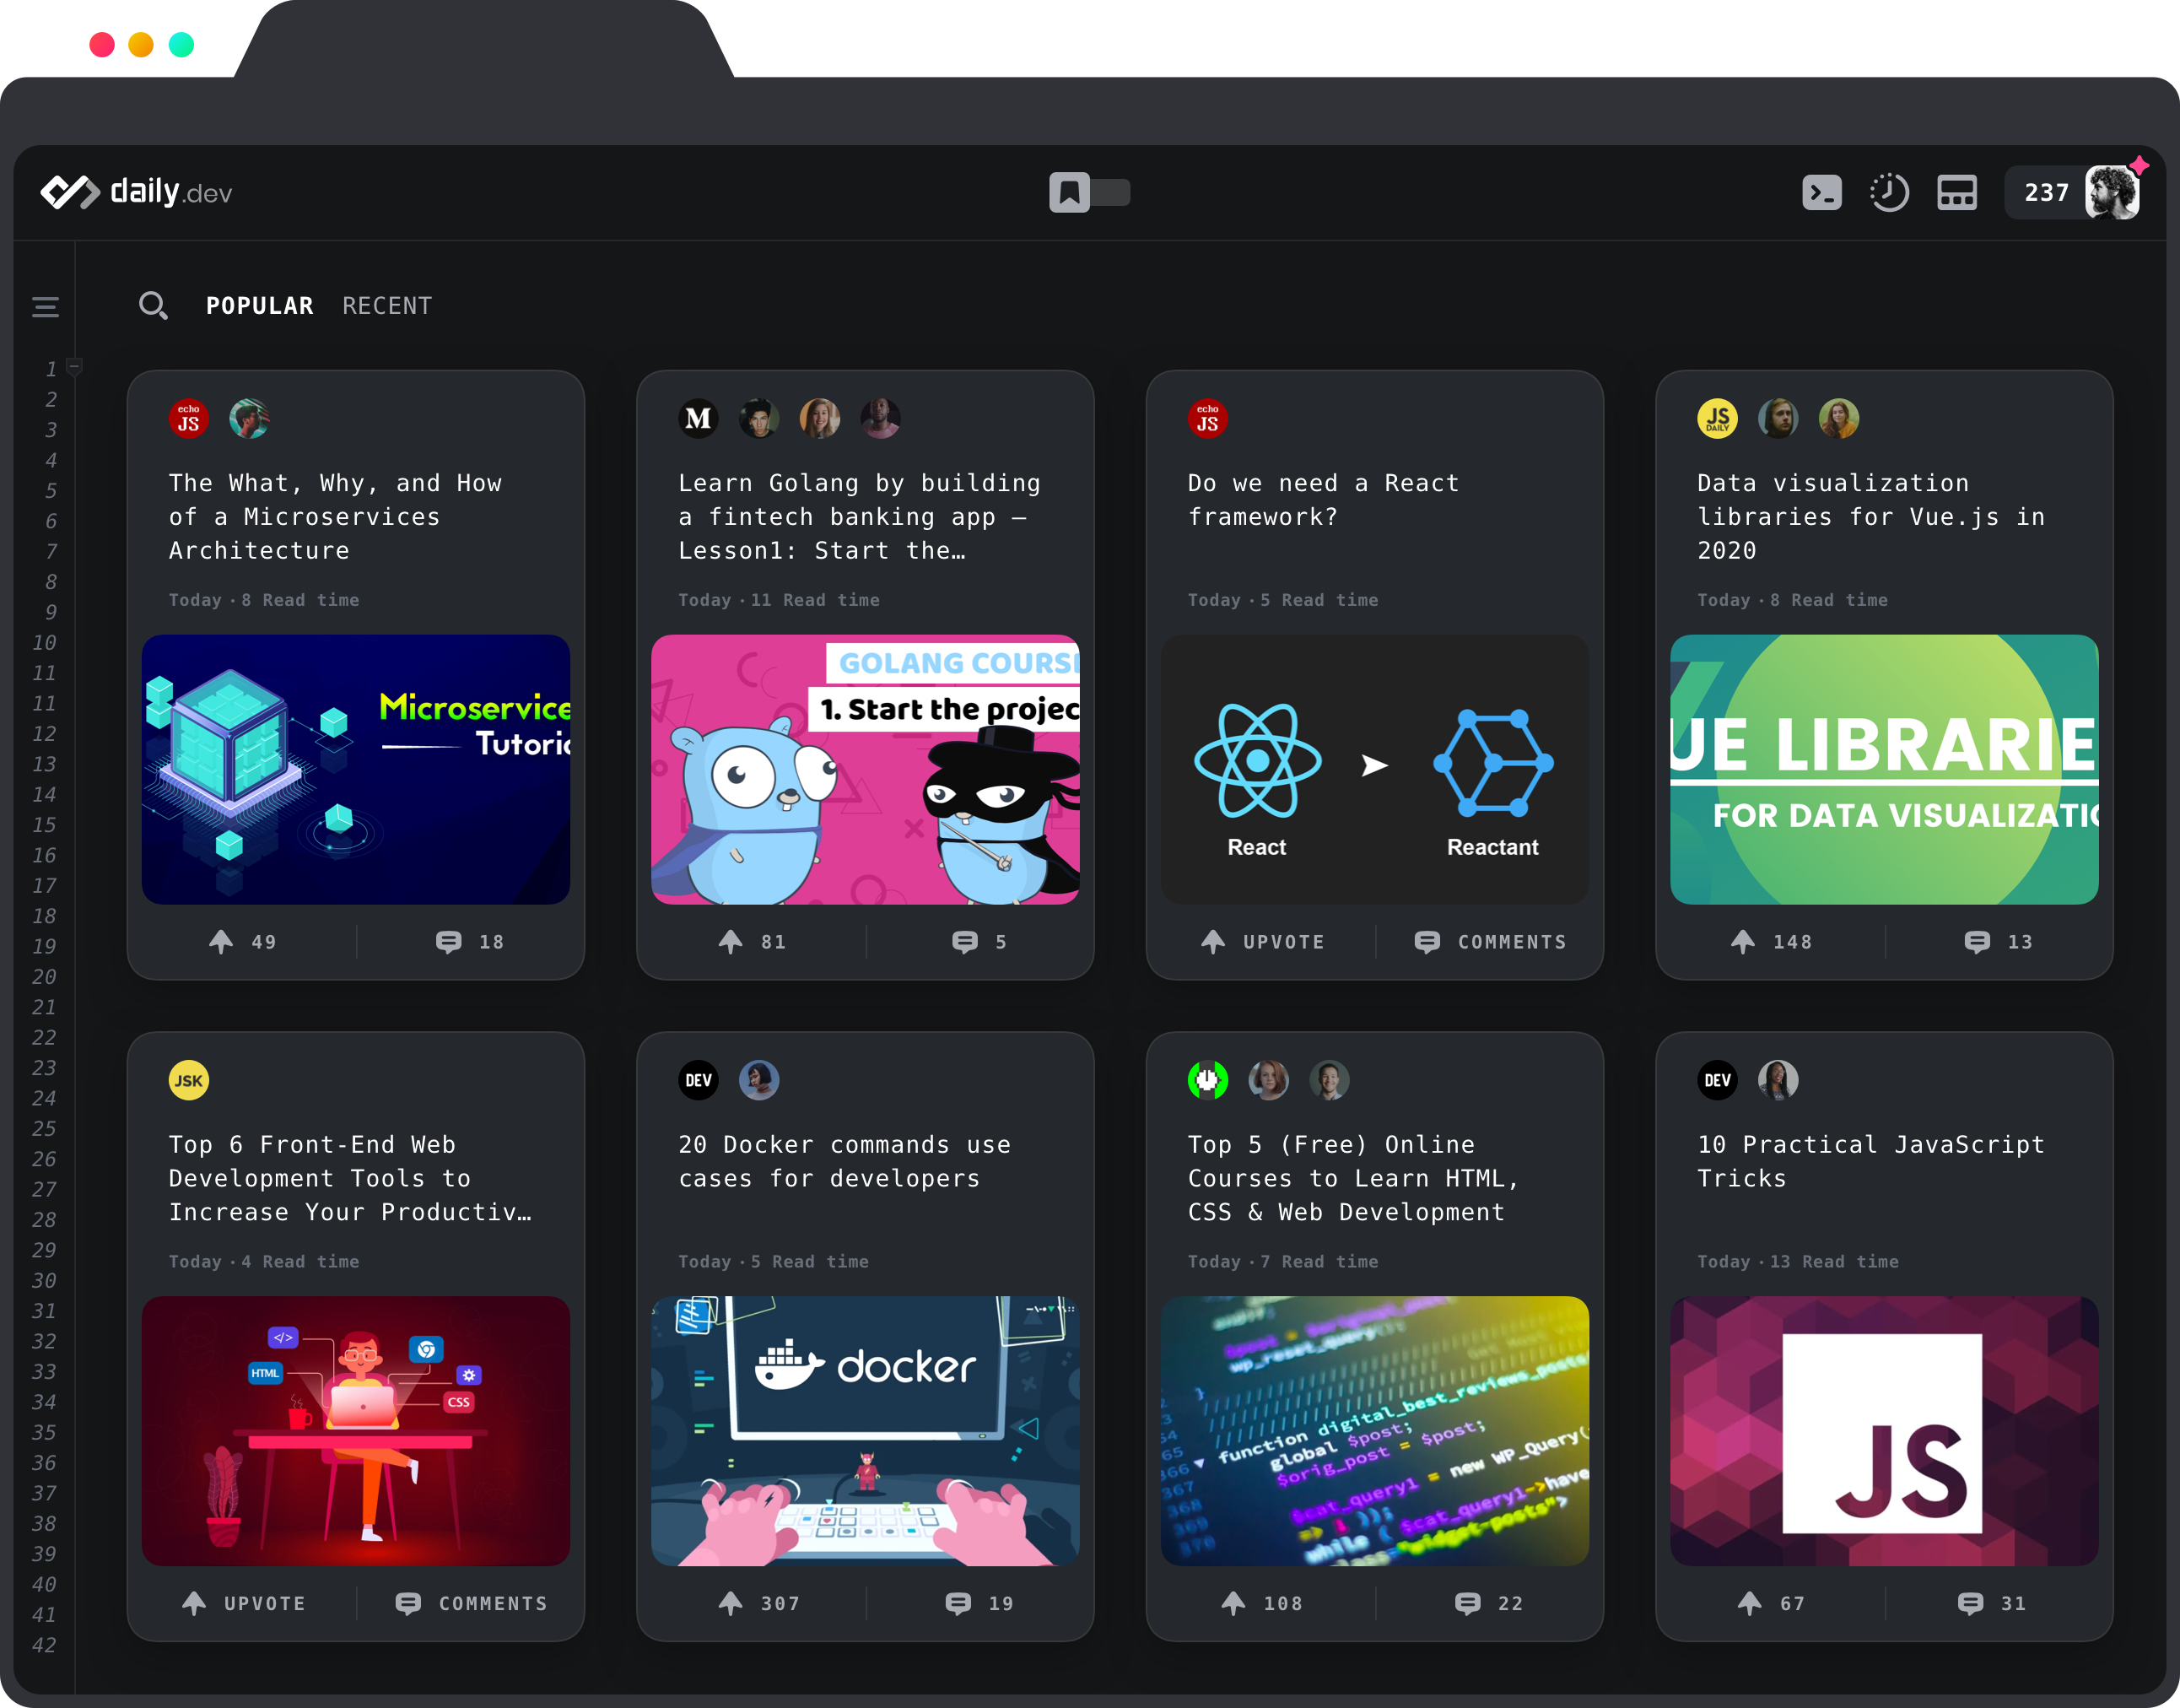
Task: Open Top 6 Front-End Web Development Tools article
Action: [351, 1178]
